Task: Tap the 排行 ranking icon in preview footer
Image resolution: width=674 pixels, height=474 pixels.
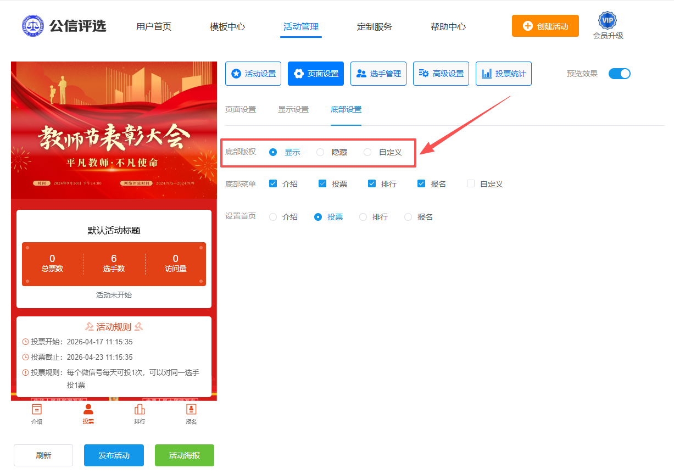Action: [140, 409]
